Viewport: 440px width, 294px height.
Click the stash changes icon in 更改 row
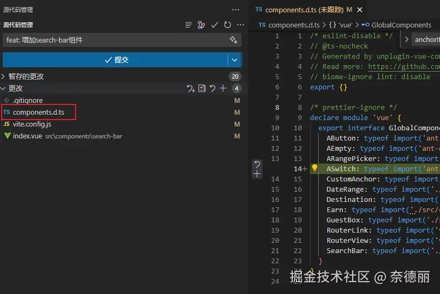191,88
